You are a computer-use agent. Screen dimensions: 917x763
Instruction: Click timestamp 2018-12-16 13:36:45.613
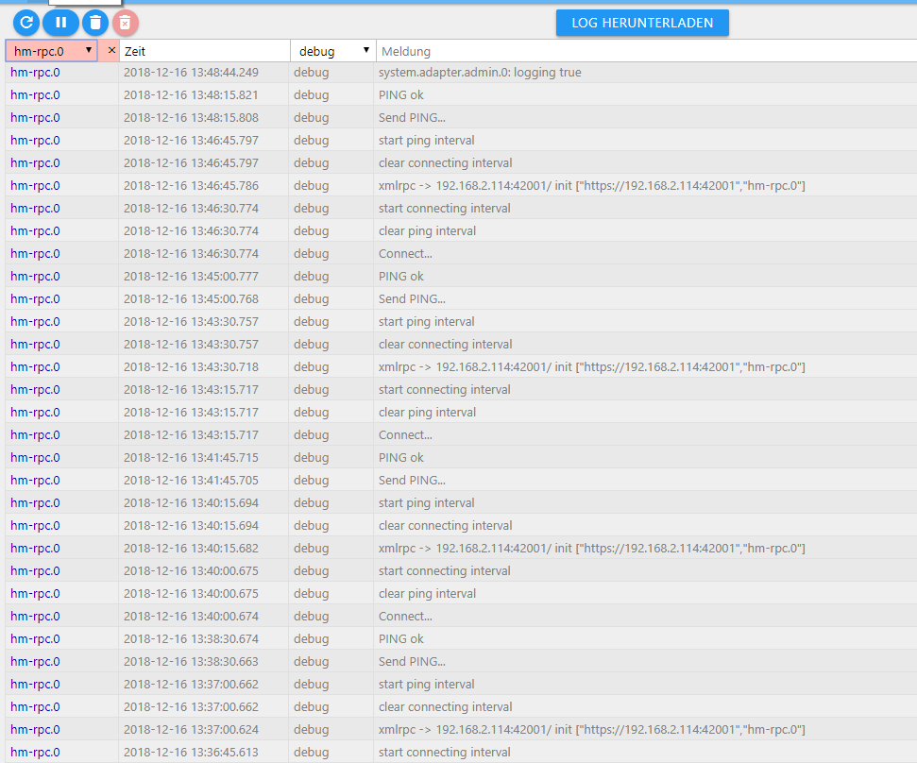tap(191, 752)
